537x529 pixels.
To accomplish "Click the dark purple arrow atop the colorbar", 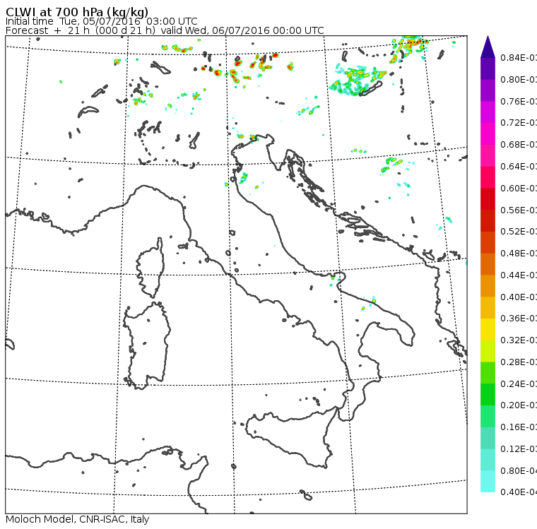I will pos(488,47).
